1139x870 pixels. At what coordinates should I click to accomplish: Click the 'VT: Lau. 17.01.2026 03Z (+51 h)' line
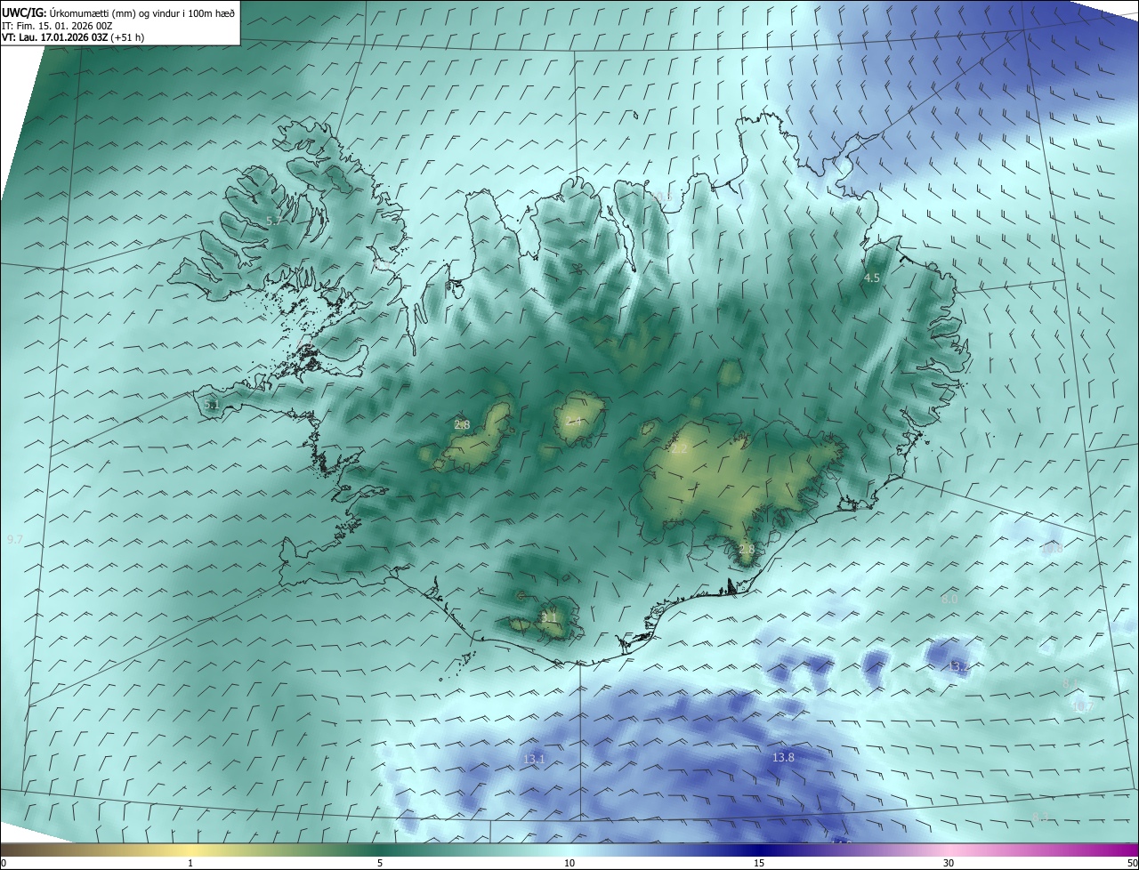pos(73,37)
